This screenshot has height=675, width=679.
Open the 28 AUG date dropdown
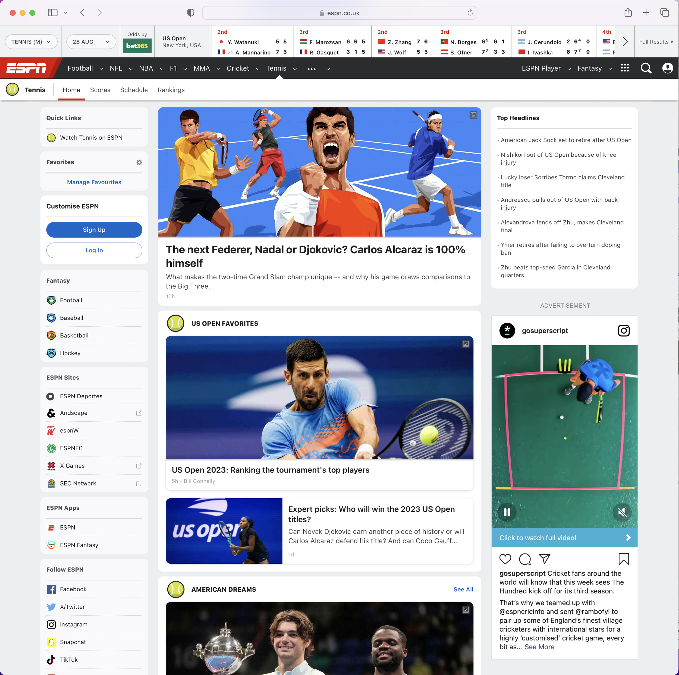(x=91, y=42)
